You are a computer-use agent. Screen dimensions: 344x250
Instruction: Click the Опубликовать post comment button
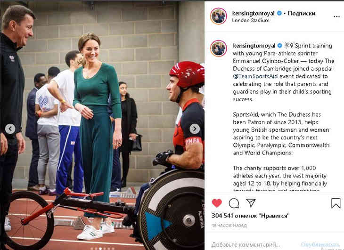tap(320, 244)
